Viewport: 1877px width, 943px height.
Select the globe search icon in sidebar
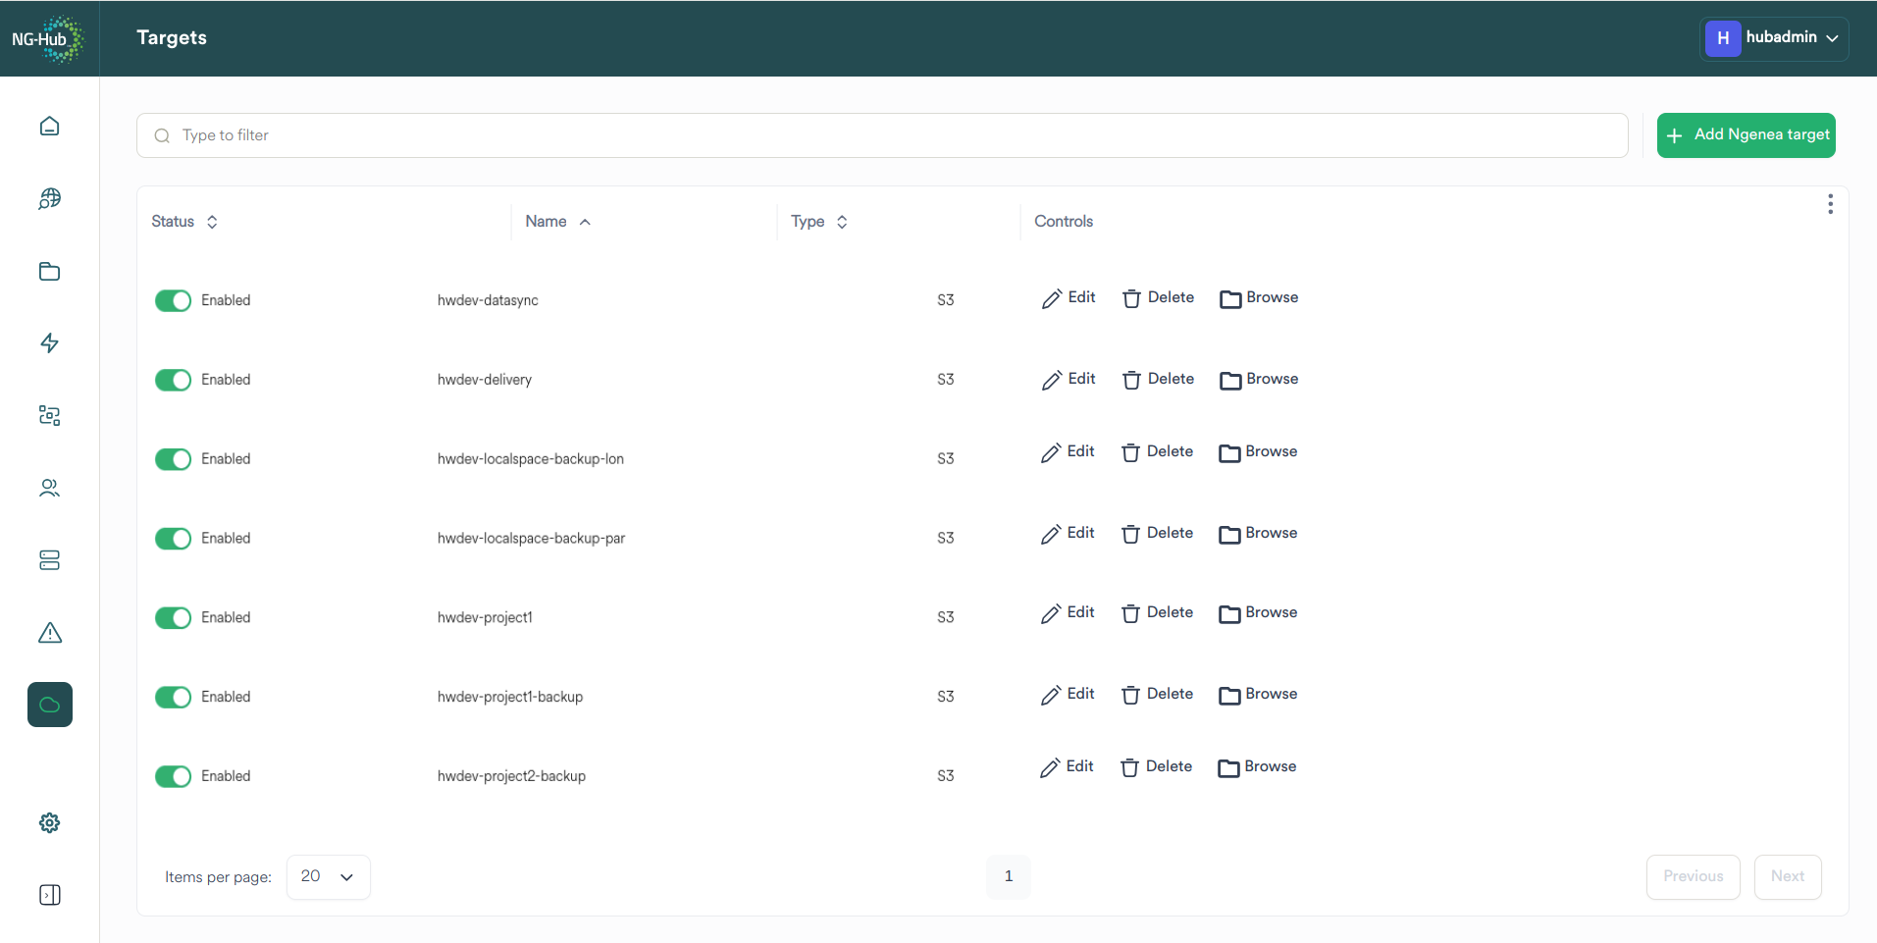tap(49, 199)
